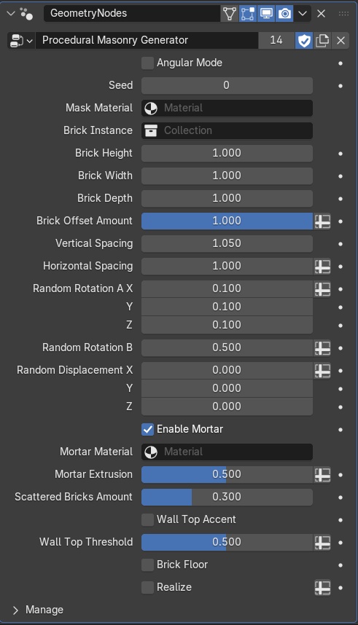Toggle on-cage vertex editing icon
This screenshot has width=358, height=625.
coord(230,14)
